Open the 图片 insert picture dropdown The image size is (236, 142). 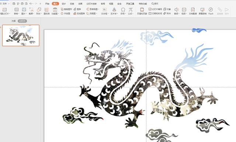(x=24, y=11)
